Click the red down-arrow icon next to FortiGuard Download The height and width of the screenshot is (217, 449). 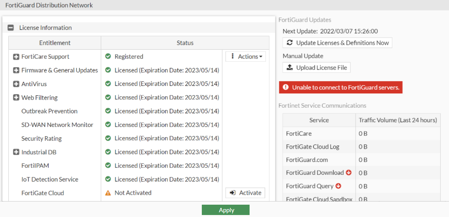coord(349,172)
